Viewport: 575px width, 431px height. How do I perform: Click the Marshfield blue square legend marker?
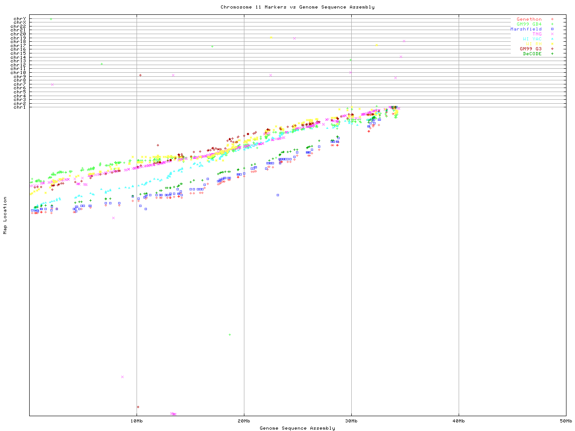[x=552, y=29]
